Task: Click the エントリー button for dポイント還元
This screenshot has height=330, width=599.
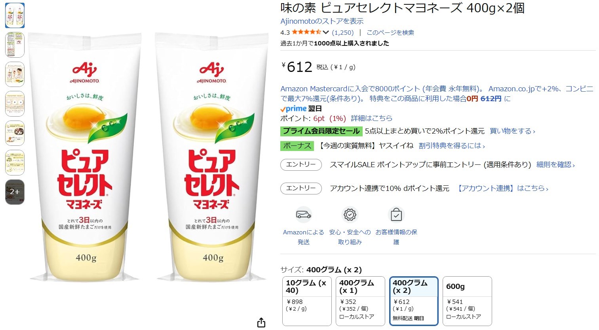Action: [x=301, y=189]
